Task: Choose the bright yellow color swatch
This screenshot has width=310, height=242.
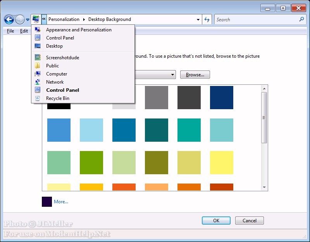Action: pyautogui.click(x=222, y=163)
